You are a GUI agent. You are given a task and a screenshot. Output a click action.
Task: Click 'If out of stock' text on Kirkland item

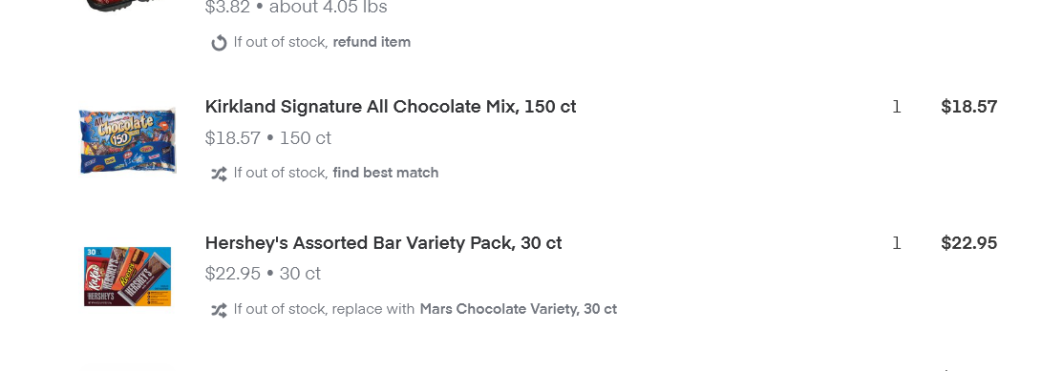click(281, 173)
